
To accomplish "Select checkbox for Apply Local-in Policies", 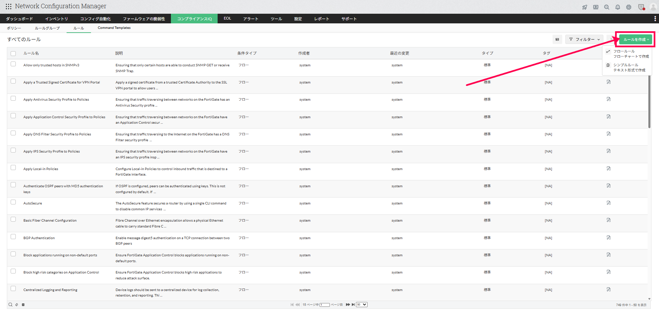I will [13, 168].
